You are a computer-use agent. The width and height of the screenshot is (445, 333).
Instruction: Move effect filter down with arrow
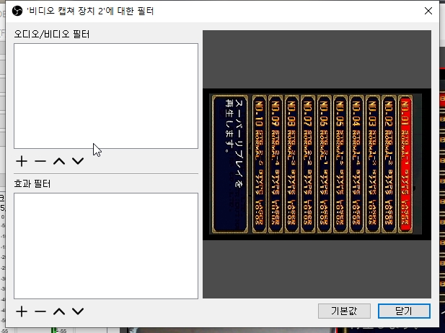pyautogui.click(x=78, y=311)
